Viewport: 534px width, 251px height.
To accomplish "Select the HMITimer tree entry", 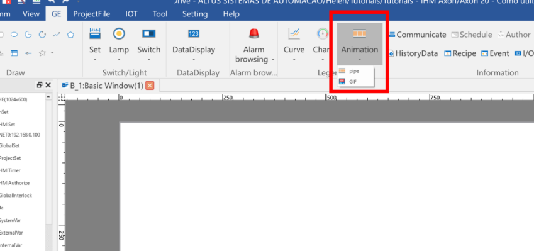I will point(10,170).
